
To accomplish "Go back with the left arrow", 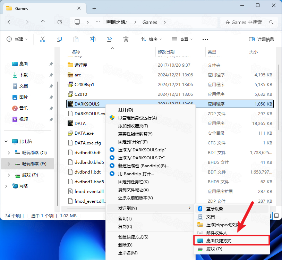I will [10, 22].
